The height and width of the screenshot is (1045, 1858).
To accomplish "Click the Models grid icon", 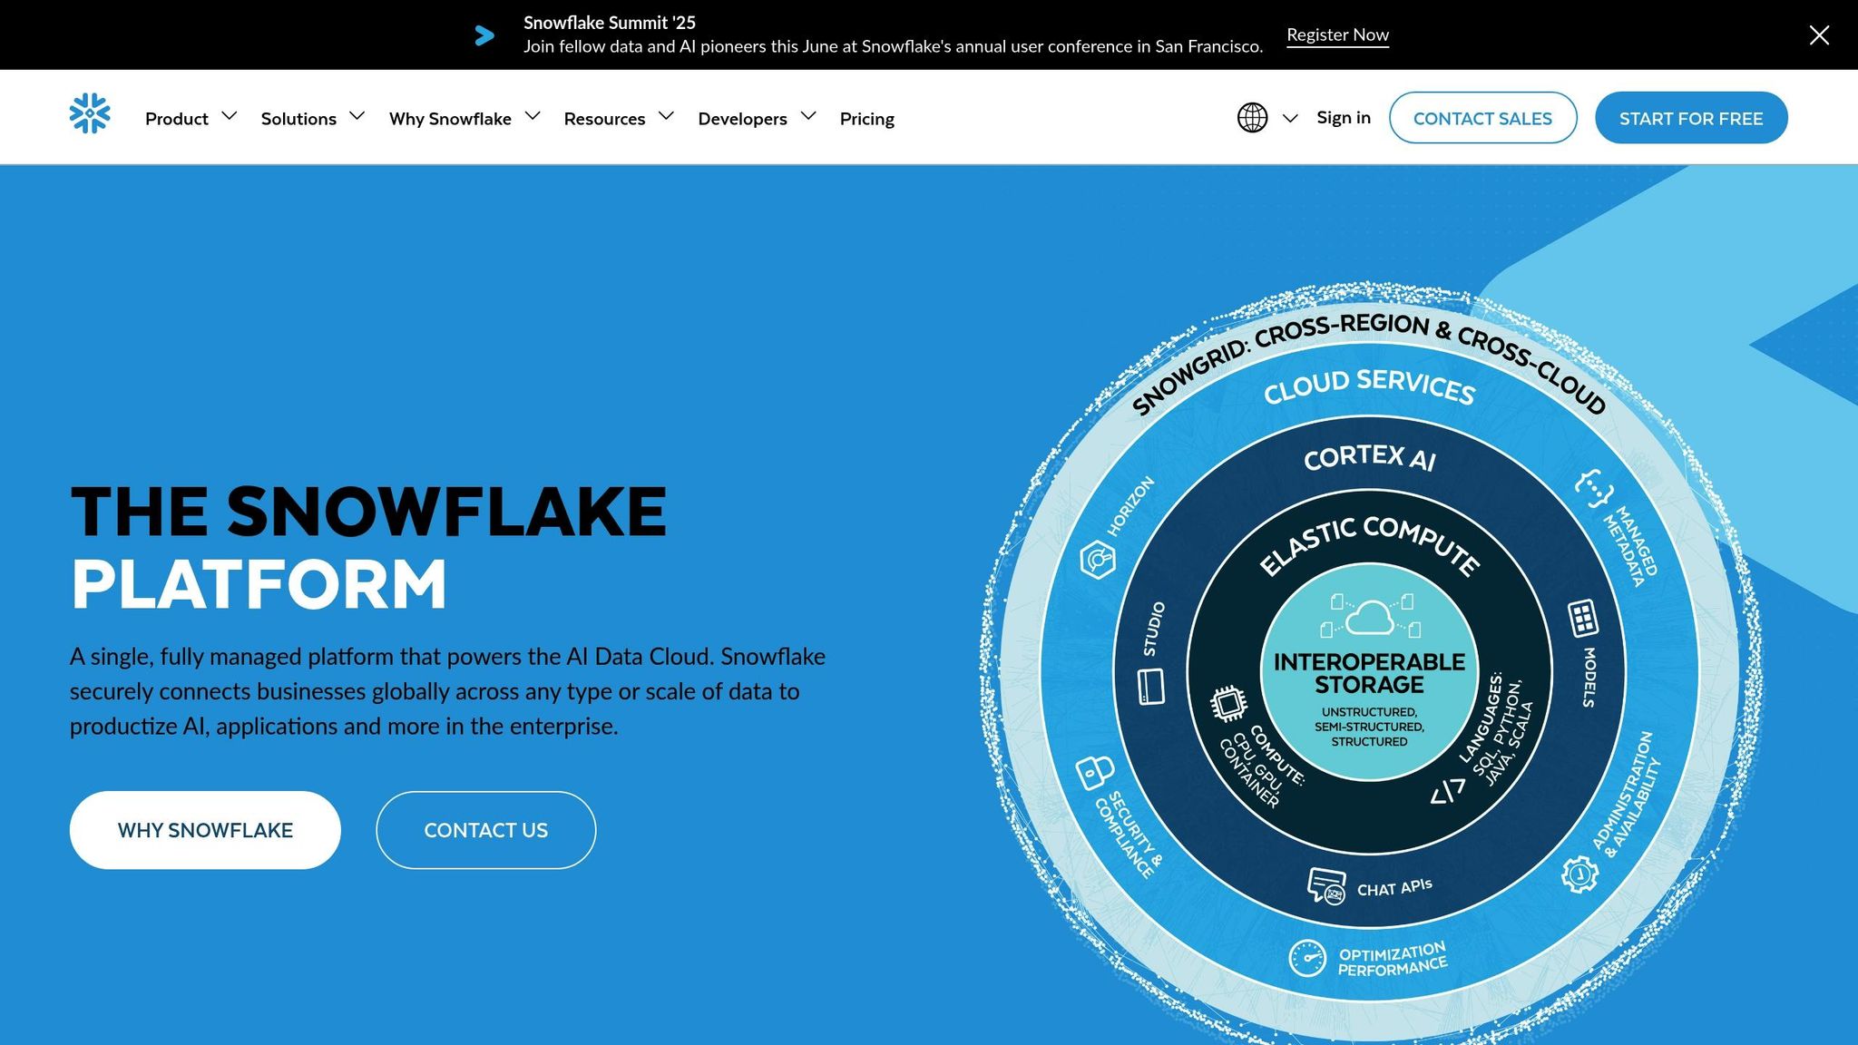I will pos(1583,618).
